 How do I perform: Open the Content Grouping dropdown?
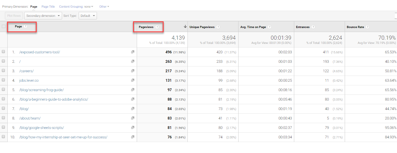click(x=76, y=6)
